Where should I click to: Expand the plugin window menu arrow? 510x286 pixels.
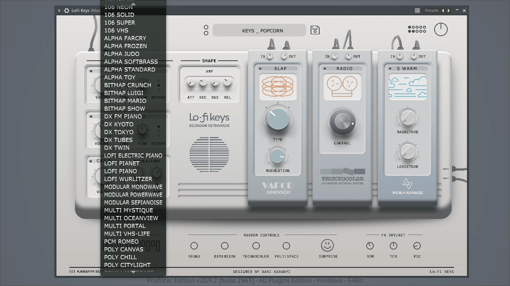click(x=59, y=10)
